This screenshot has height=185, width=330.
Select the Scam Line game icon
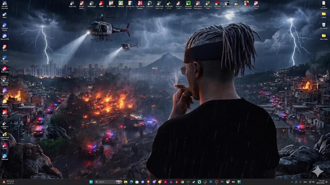click(x=72, y=4)
